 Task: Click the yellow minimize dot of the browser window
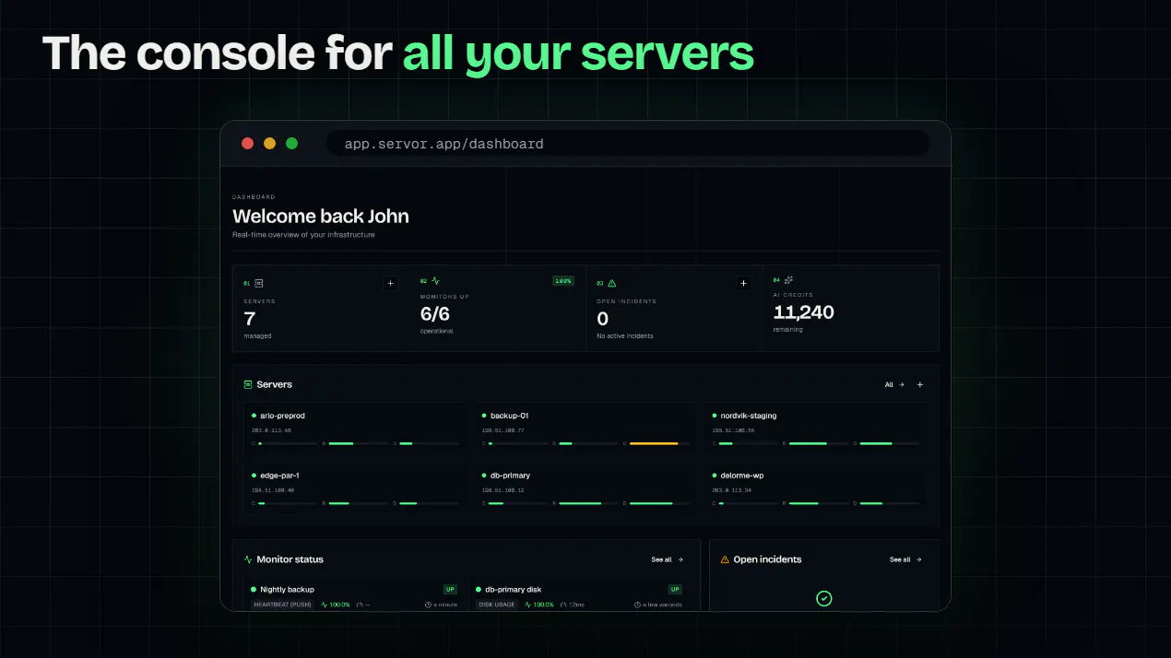point(269,143)
